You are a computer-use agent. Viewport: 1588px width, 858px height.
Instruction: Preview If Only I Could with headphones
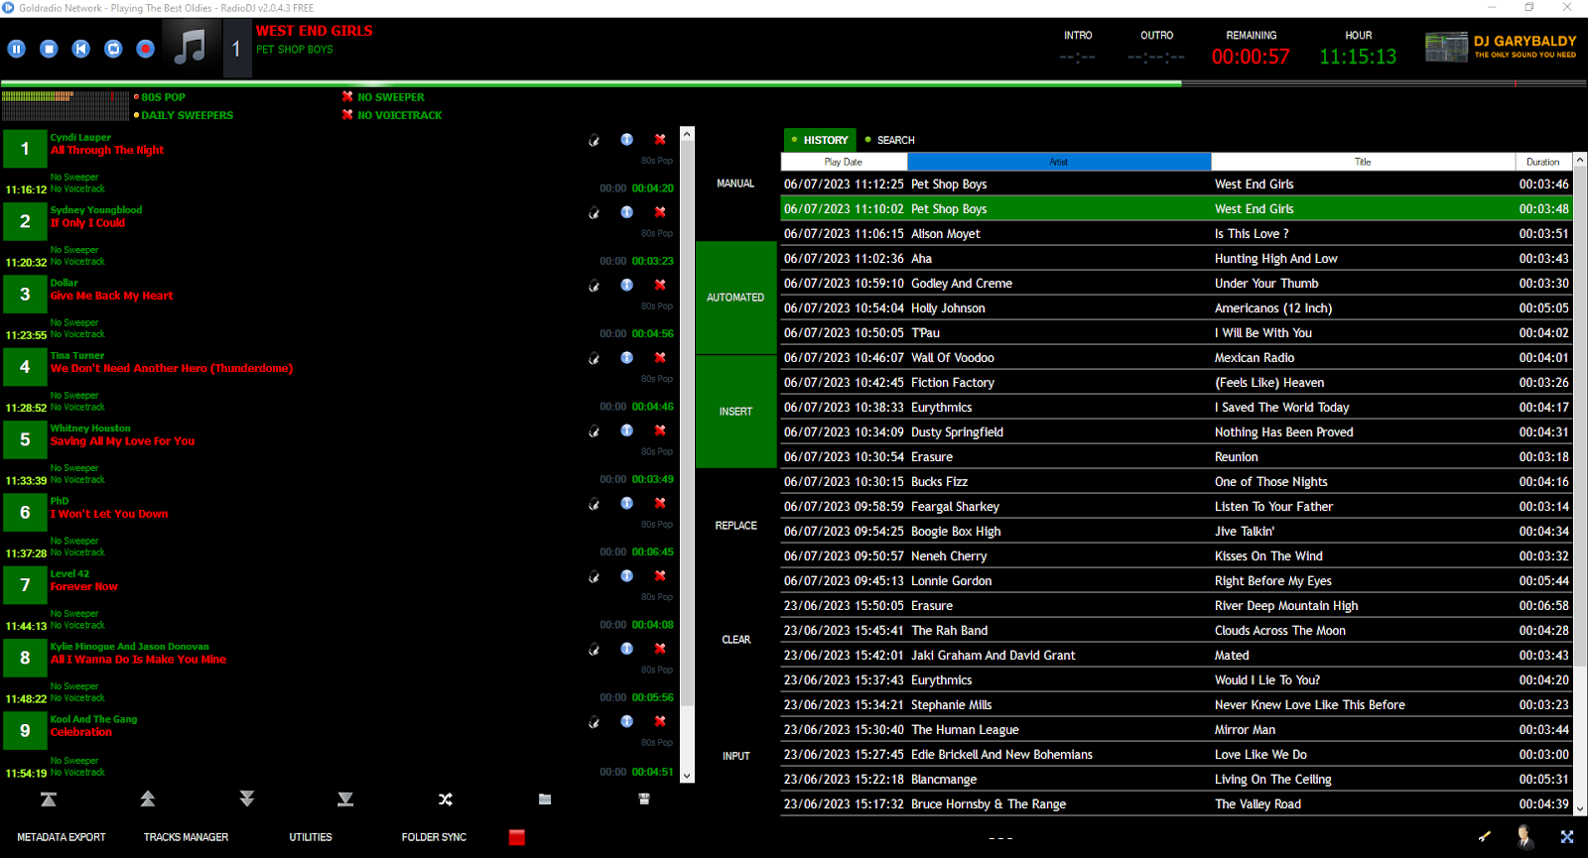coord(594,212)
